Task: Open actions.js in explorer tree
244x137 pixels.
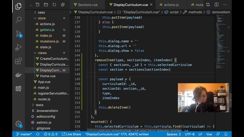Action: pyautogui.click(x=47, y=24)
